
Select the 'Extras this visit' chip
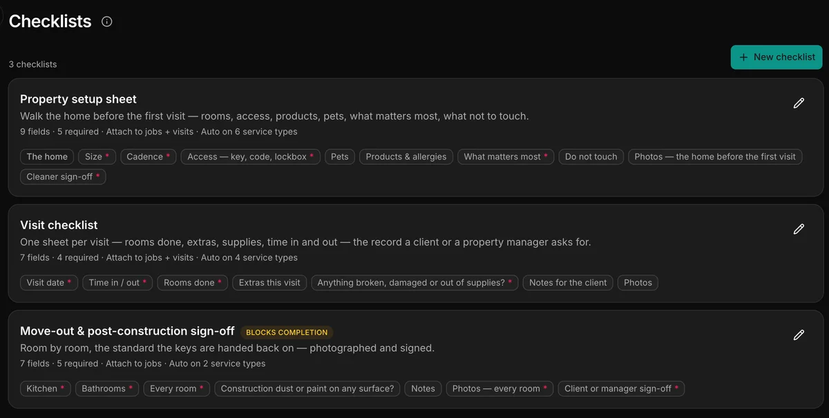269,282
